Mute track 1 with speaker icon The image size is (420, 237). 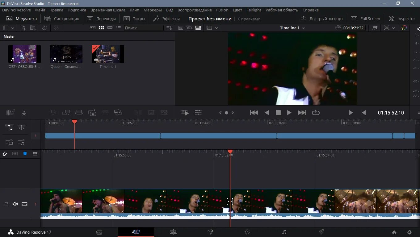coord(15,204)
